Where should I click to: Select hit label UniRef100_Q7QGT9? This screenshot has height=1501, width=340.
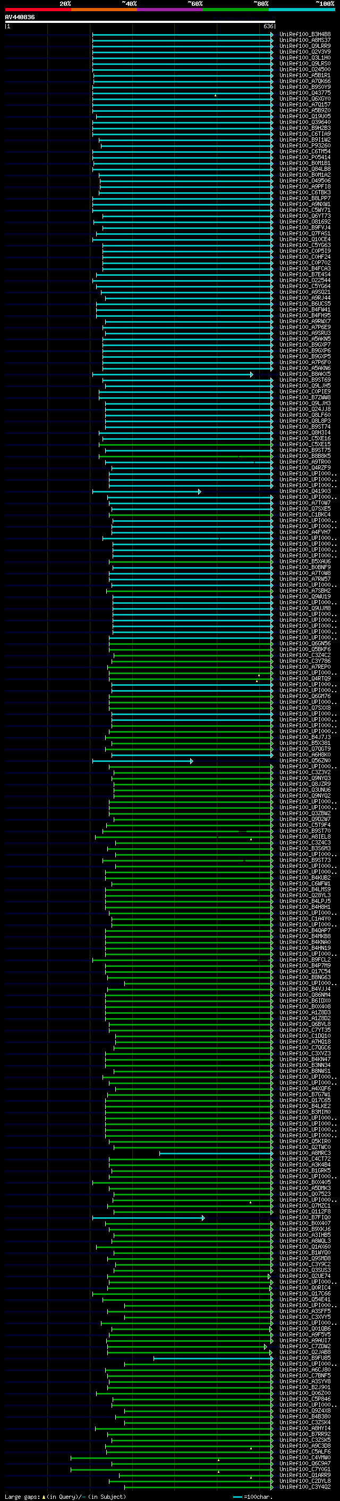click(x=305, y=749)
